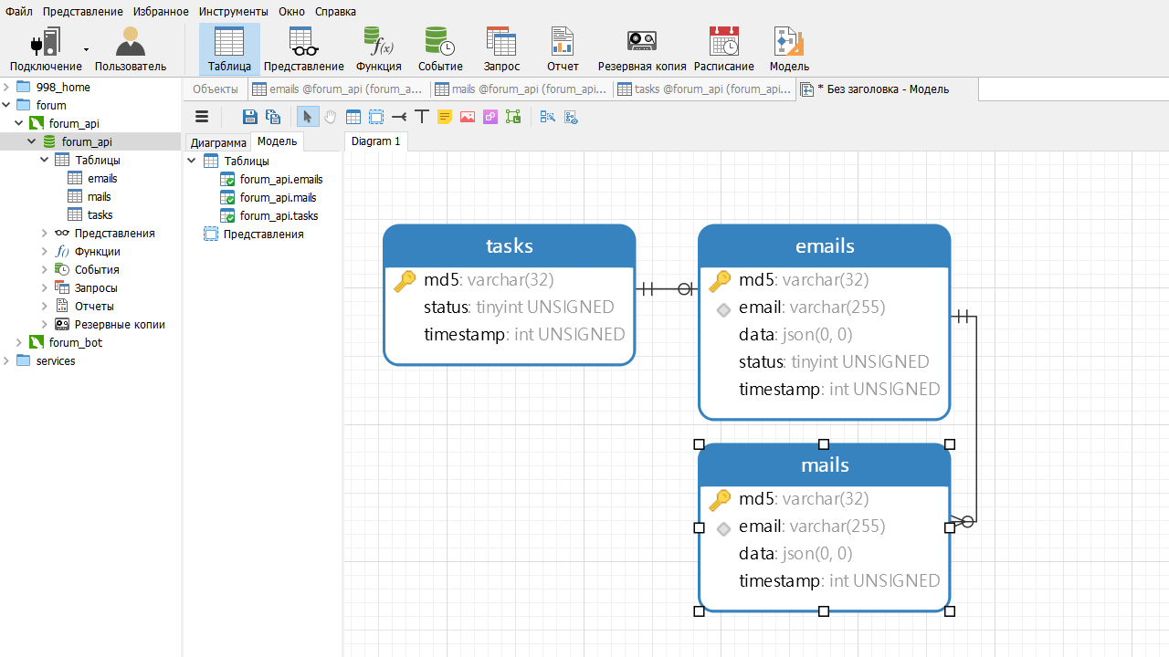Select the purple shape tool
This screenshot has width=1169, height=657.
coord(490,117)
